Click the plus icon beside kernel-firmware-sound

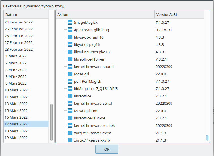[x=70, y=67]
